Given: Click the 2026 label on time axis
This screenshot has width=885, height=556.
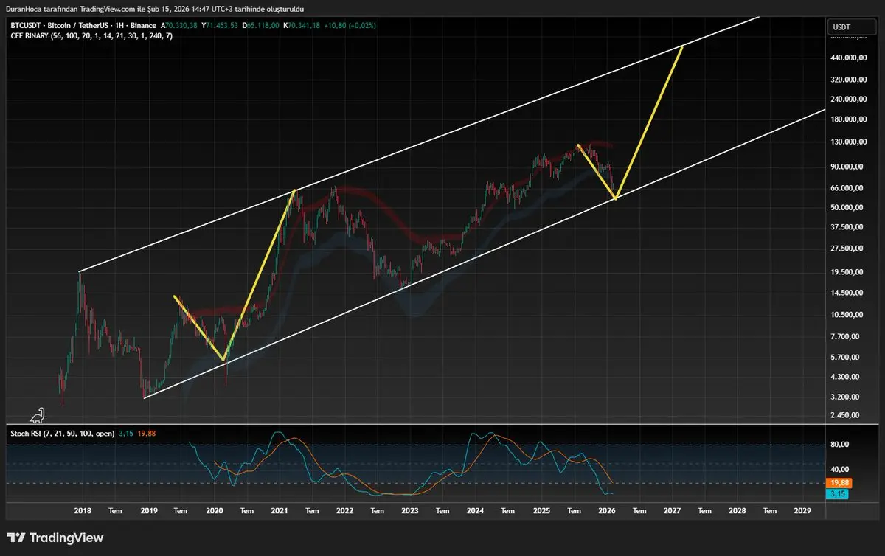Looking at the screenshot, I should (607, 510).
